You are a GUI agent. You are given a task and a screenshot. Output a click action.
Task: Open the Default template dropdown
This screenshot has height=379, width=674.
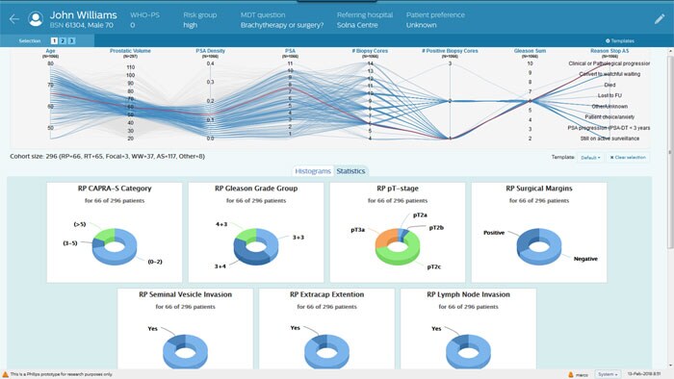click(x=590, y=158)
